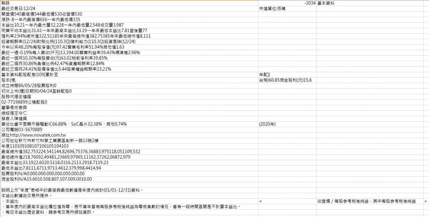This screenshot has width=429, height=217.
Task: Select the 公司地址 address cell
Action: tap(129, 140)
